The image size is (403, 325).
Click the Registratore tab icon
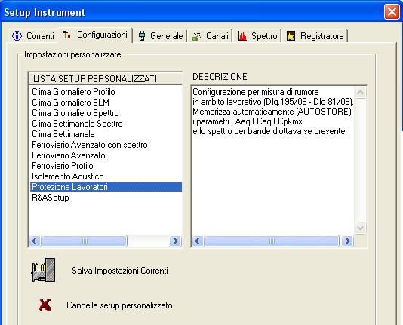(291, 36)
